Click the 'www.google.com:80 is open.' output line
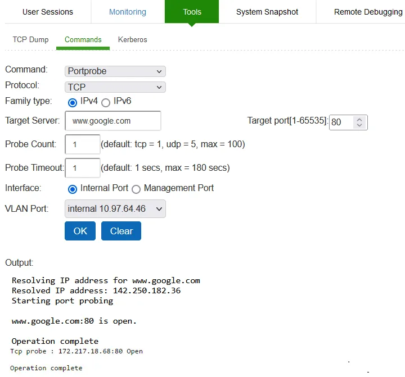The image size is (405, 377). point(74,321)
